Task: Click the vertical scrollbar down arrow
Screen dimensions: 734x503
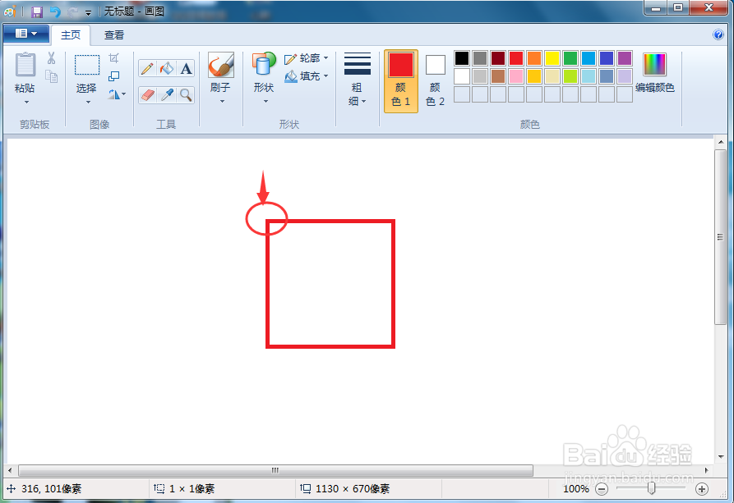Action: point(720,457)
